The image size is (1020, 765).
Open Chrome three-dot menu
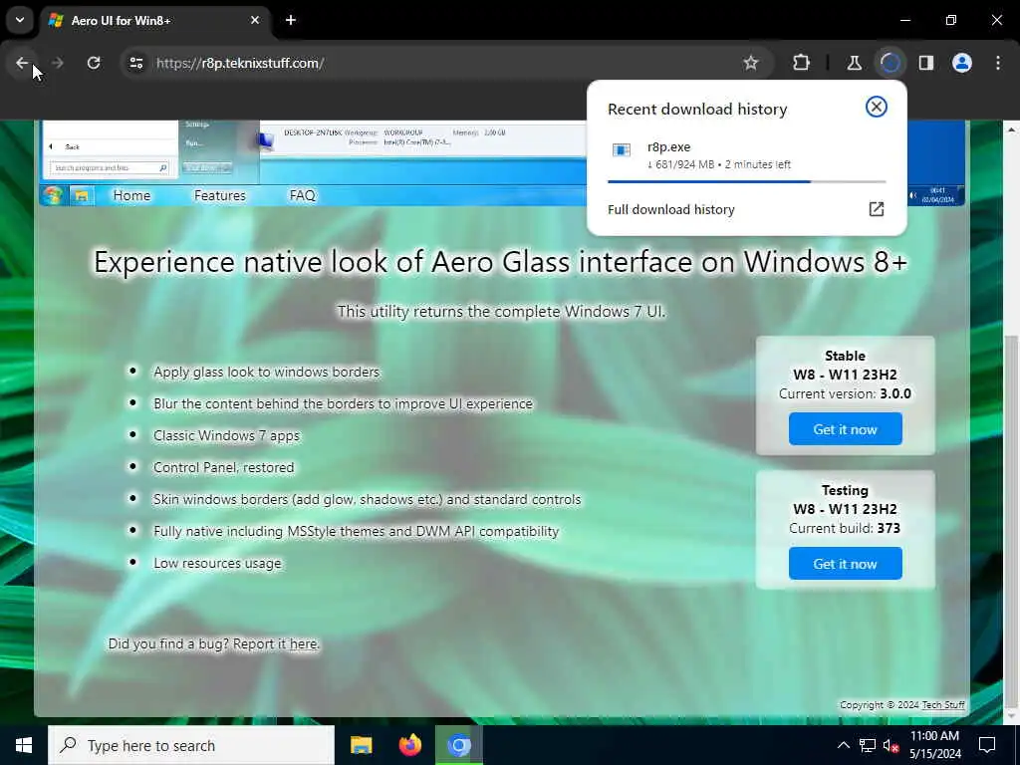pyautogui.click(x=998, y=63)
